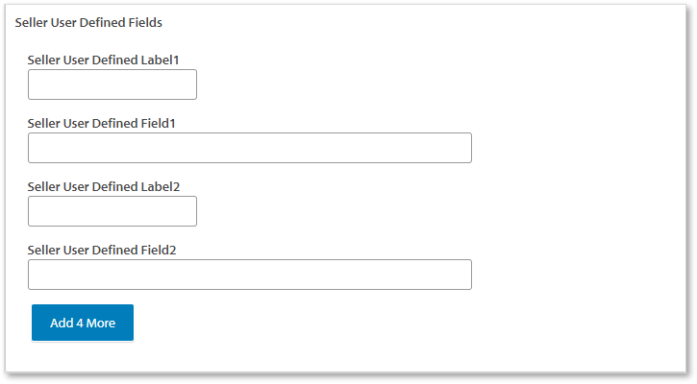Activate the first short label text box

112,84
